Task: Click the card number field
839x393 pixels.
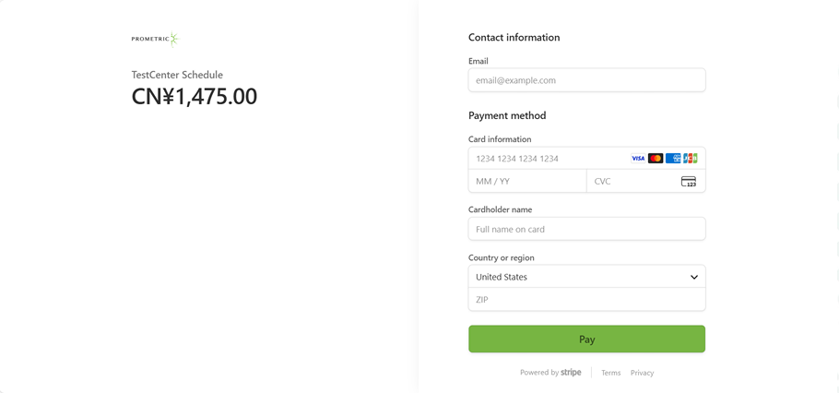Action: pyautogui.click(x=549, y=159)
